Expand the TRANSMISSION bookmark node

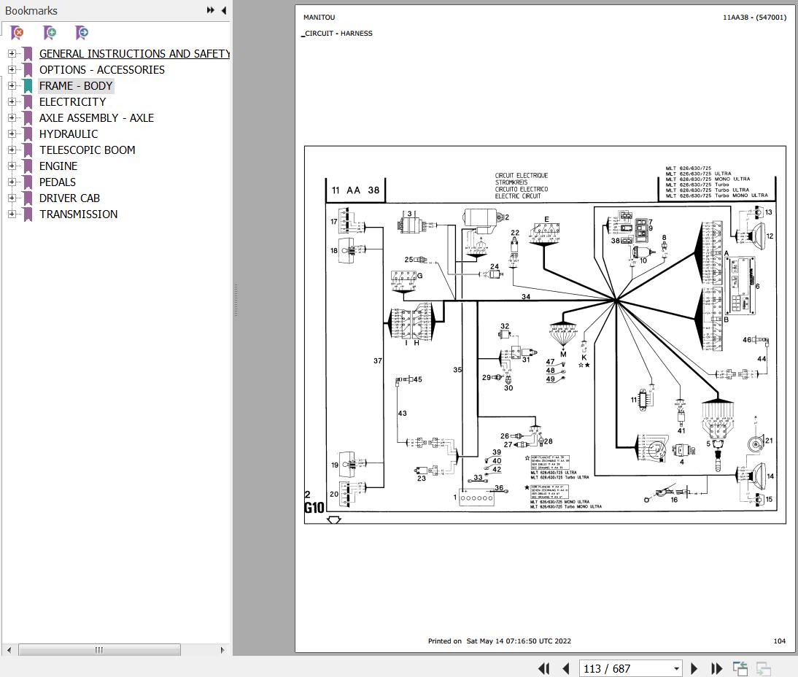tap(12, 214)
